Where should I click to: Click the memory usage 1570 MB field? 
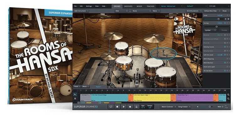pos(219,6)
